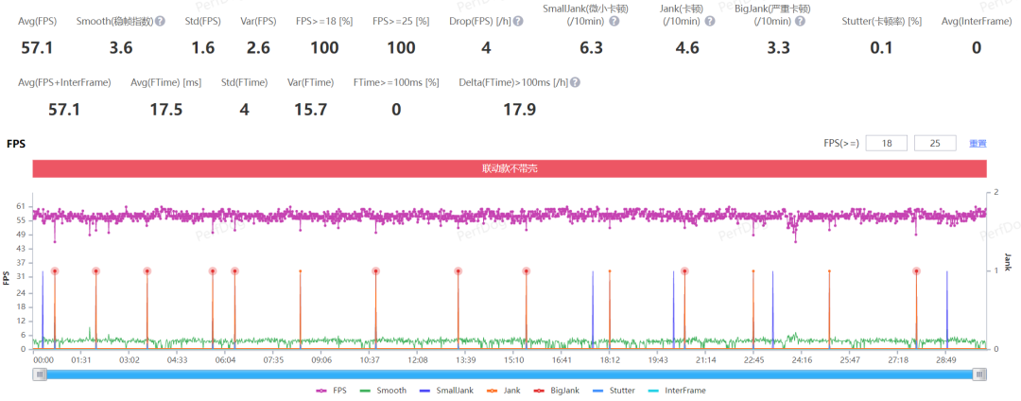Click the 61 label on the FPS axis
The width and height of the screenshot is (1021, 401).
pyautogui.click(x=20, y=206)
